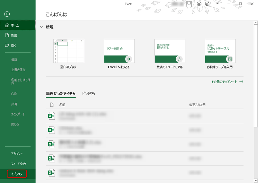Image resolution: width=258 pixels, height=183 pixels.
Task: Click the back arrow icon
Action: click(x=7, y=14)
